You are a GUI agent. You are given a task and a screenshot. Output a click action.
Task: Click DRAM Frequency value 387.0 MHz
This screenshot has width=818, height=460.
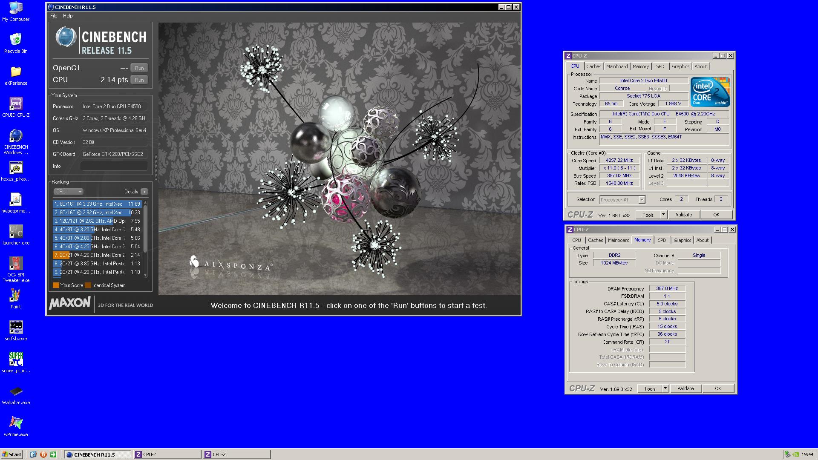pos(667,289)
